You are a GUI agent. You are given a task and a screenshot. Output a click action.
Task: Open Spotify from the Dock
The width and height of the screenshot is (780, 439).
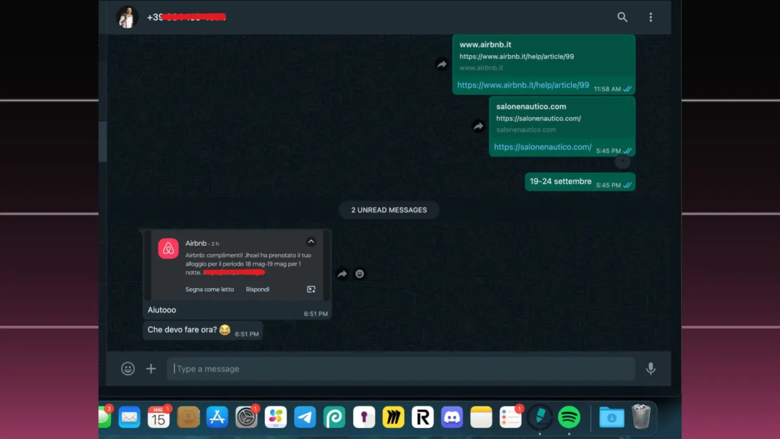[569, 417]
